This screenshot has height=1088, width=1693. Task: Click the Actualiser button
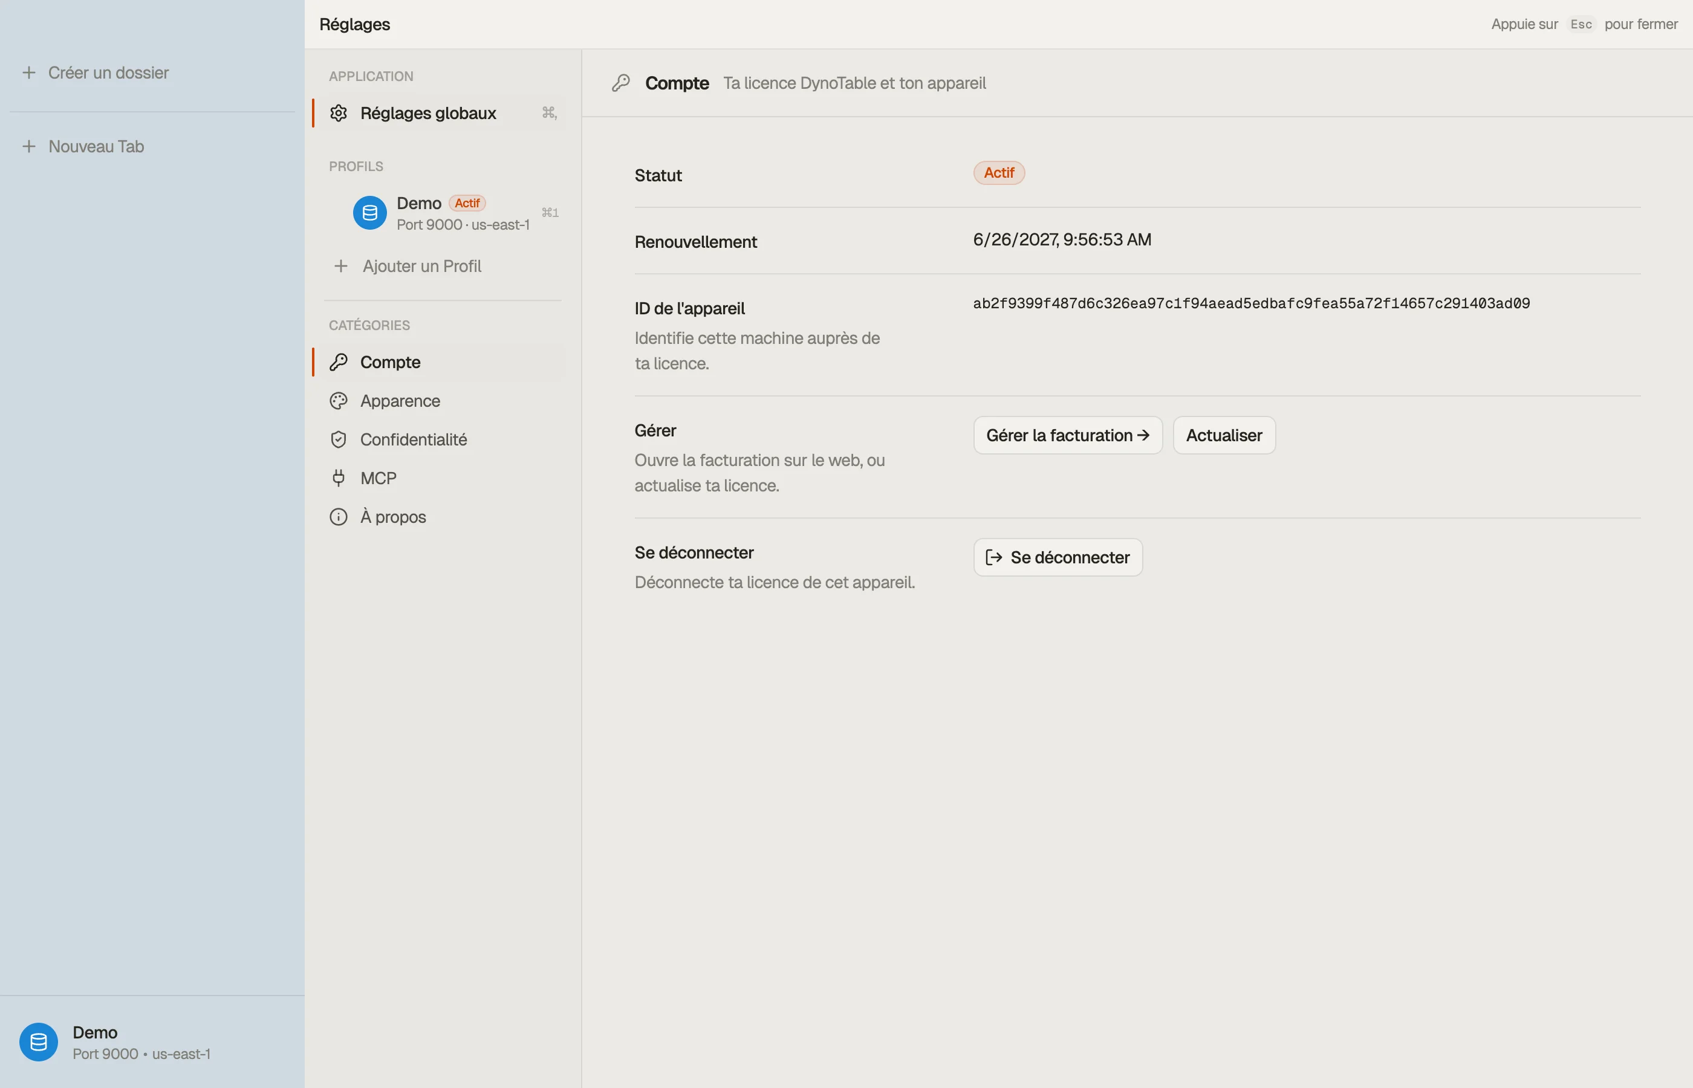(1224, 435)
